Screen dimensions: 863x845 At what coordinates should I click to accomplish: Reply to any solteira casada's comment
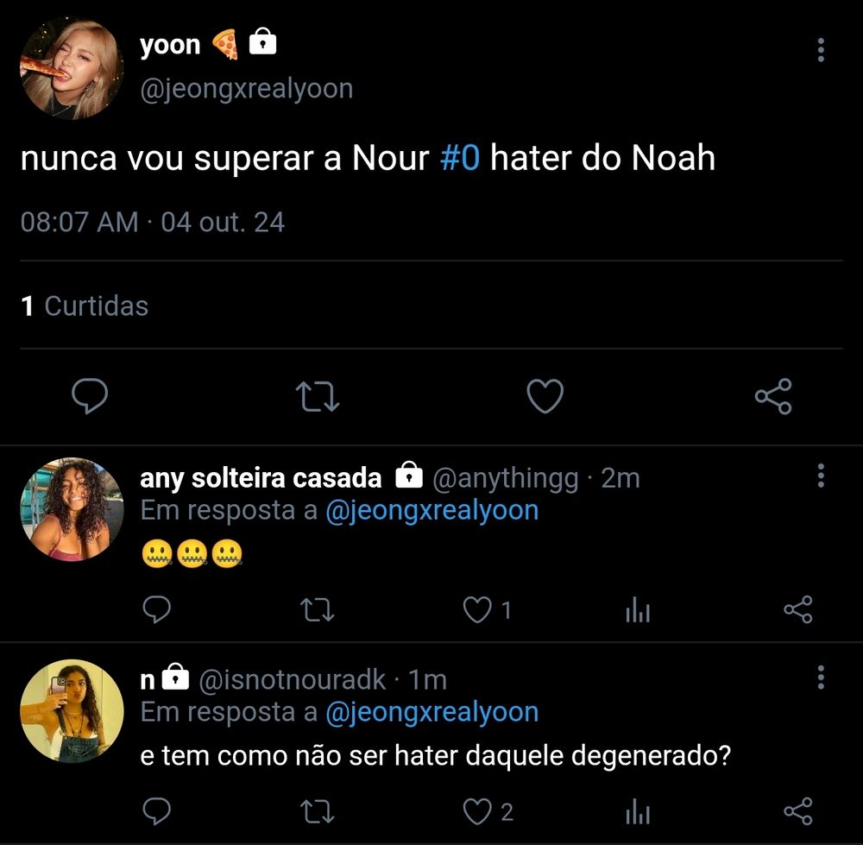click(x=156, y=610)
